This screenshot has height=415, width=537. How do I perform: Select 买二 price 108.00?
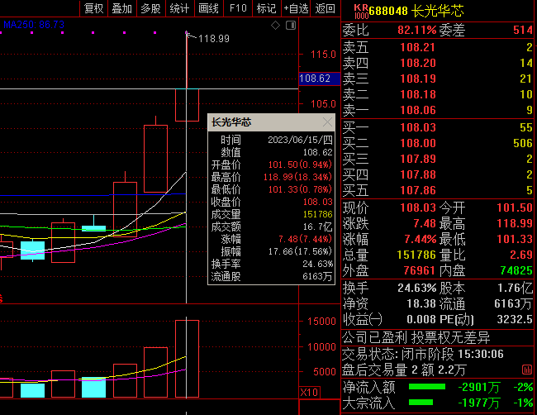pyautogui.click(x=418, y=143)
